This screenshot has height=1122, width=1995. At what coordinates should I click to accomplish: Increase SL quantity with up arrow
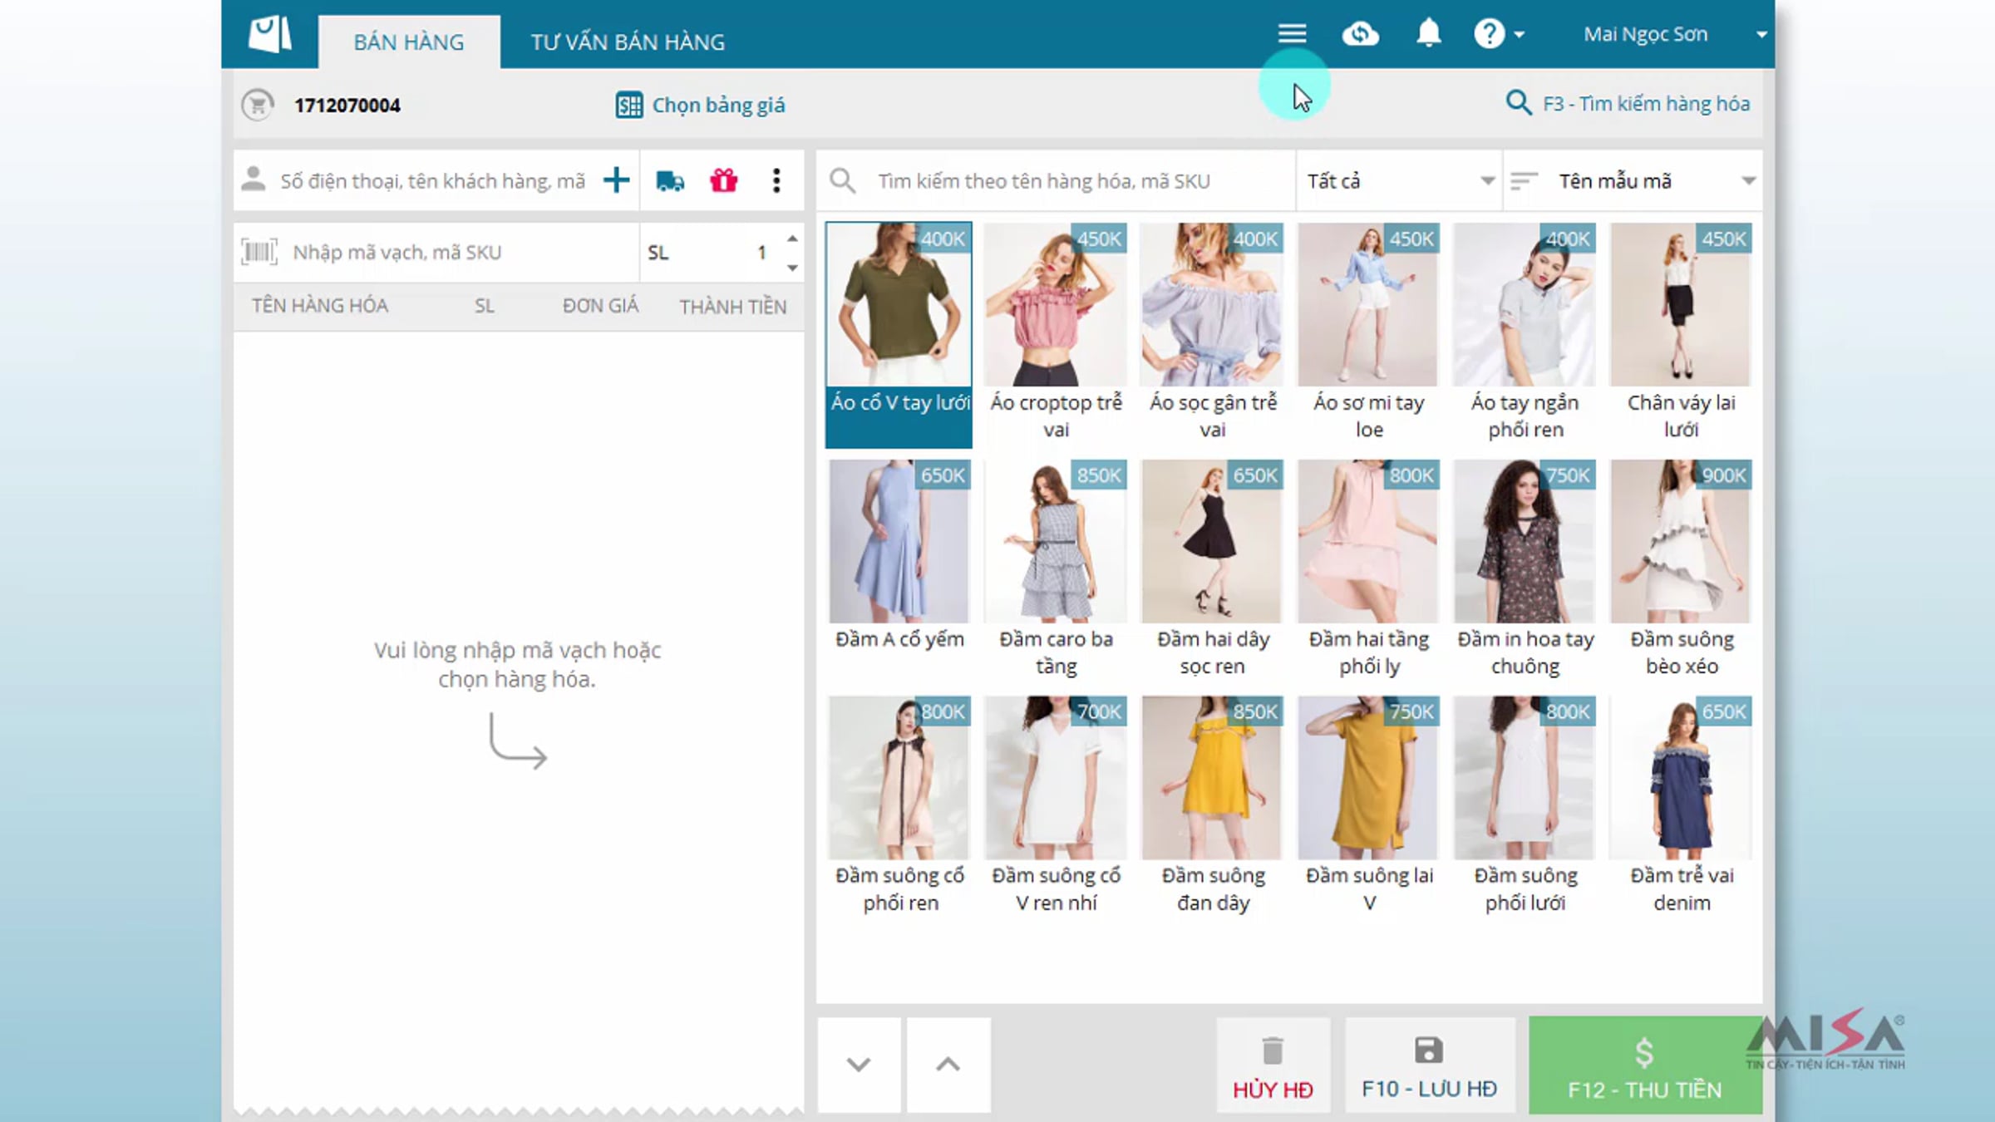792,239
